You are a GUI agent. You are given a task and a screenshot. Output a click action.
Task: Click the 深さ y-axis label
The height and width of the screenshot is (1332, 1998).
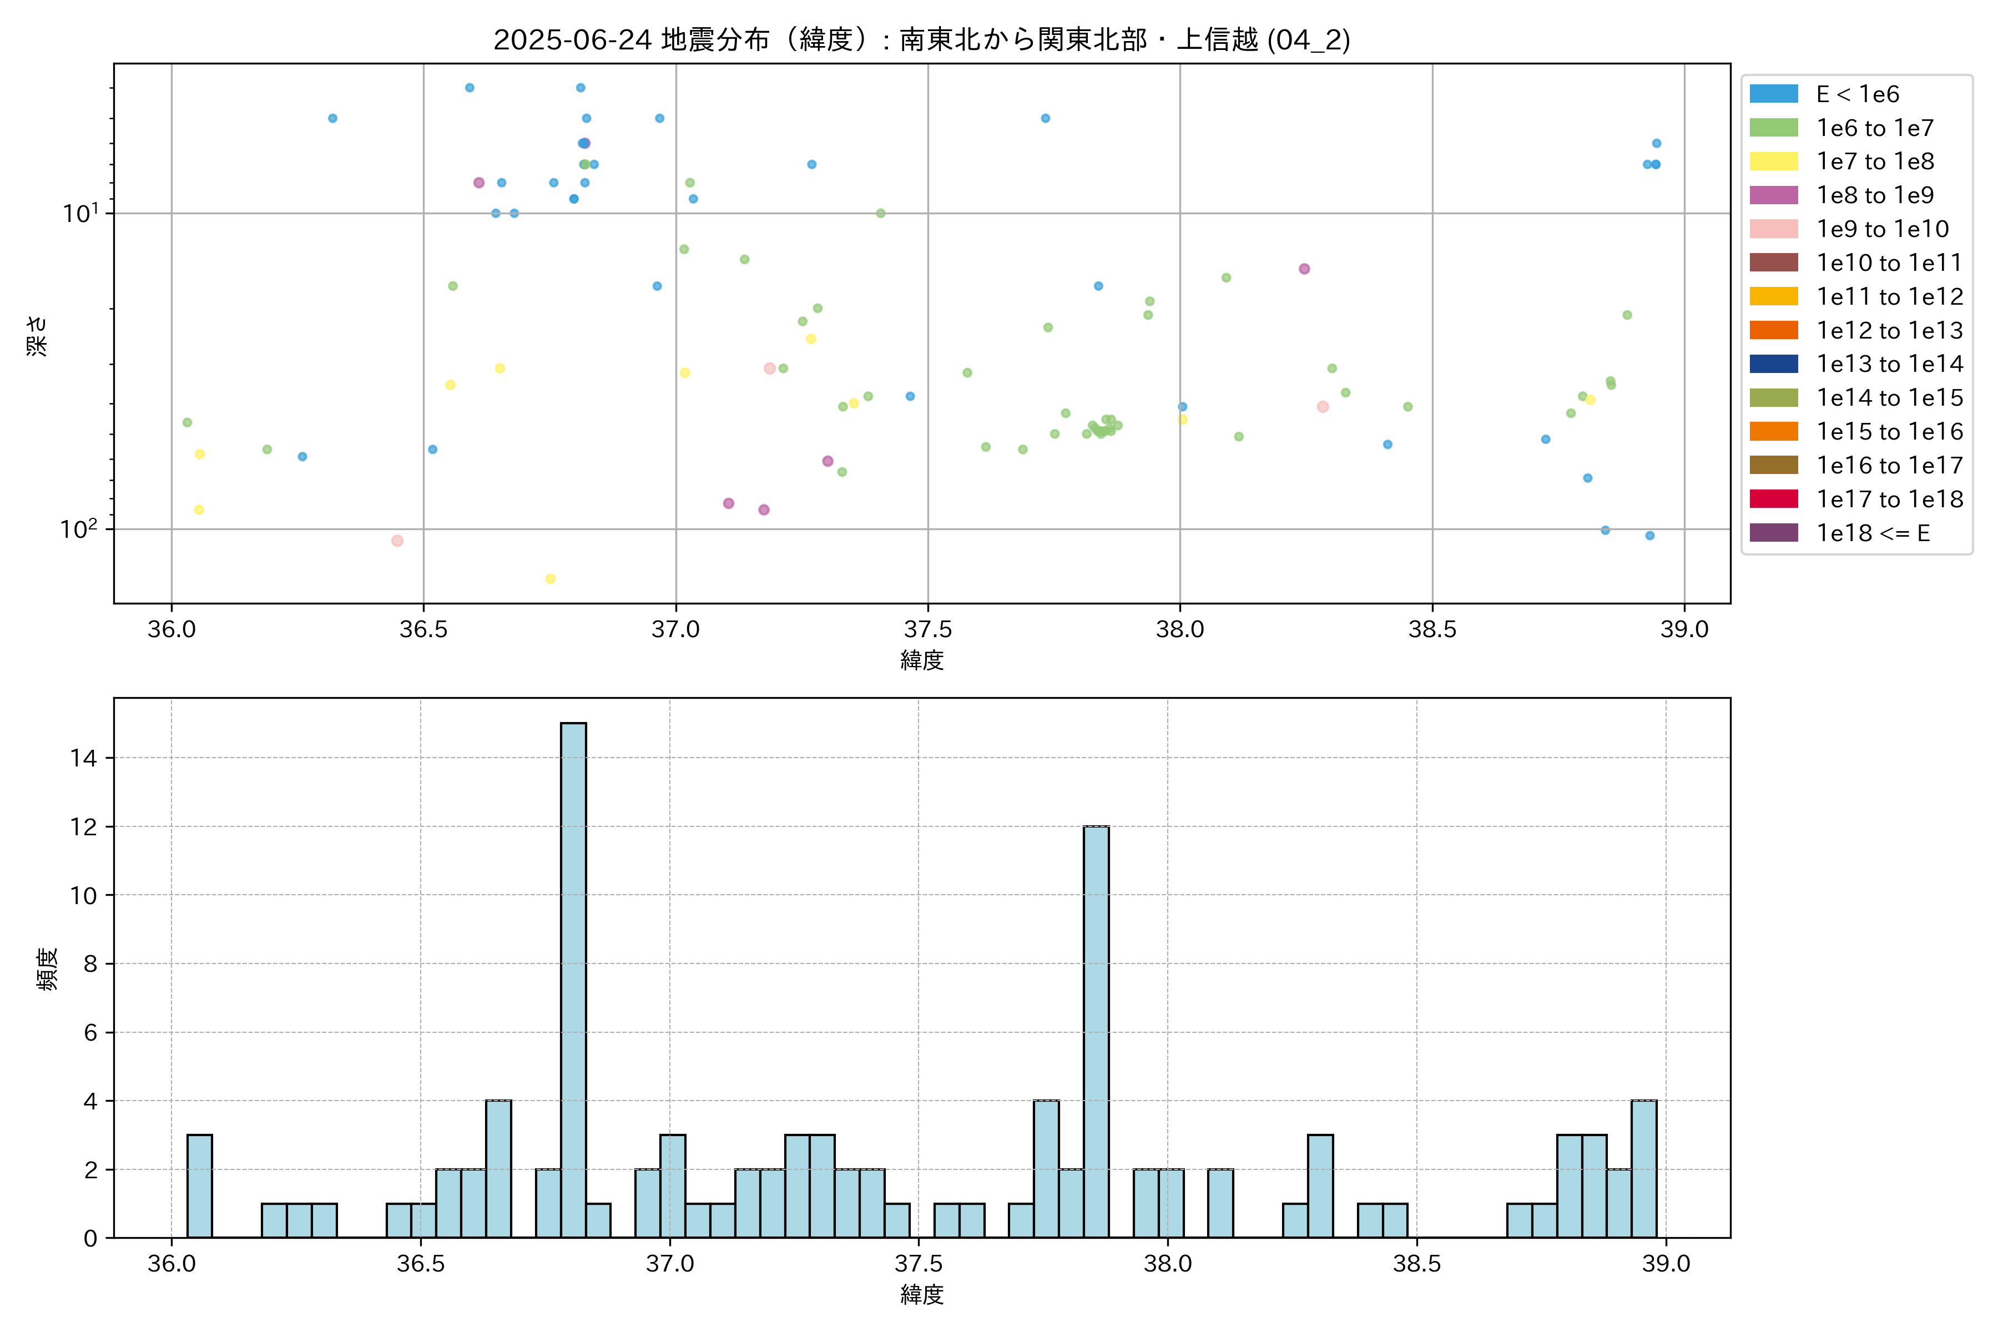[37, 336]
